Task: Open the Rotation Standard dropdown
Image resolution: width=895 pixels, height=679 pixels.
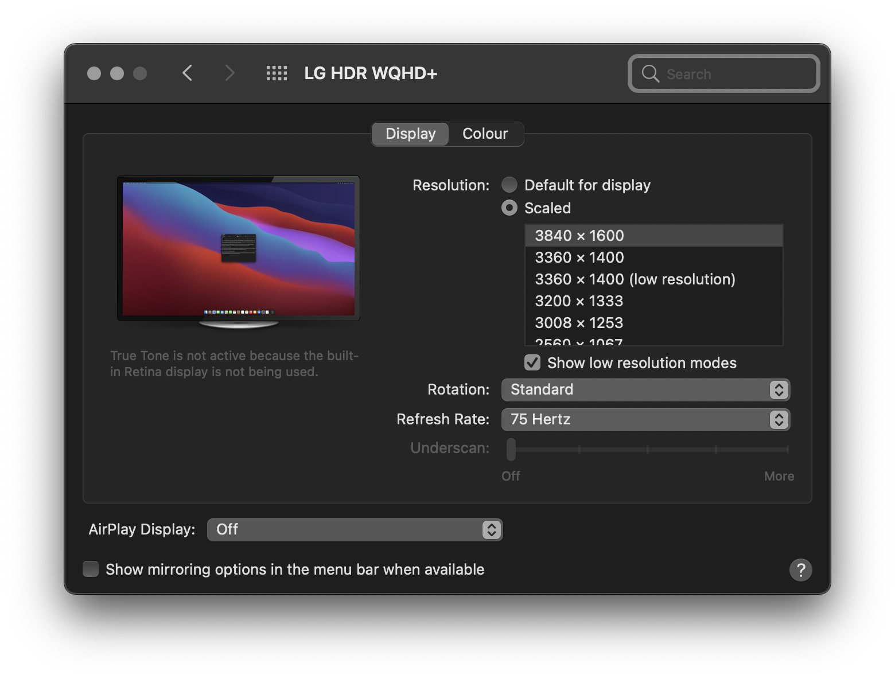Action: 645,389
